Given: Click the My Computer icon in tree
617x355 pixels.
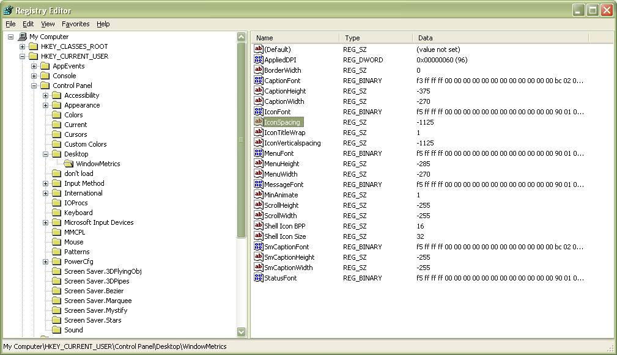Looking at the screenshot, I should (x=22, y=37).
